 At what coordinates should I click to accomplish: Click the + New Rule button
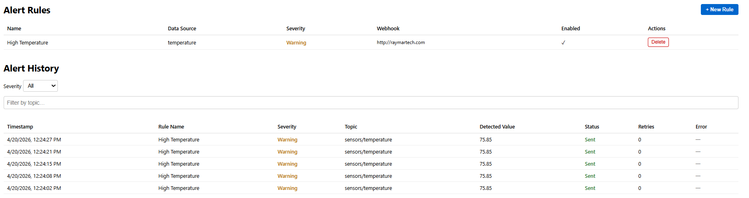point(719,10)
